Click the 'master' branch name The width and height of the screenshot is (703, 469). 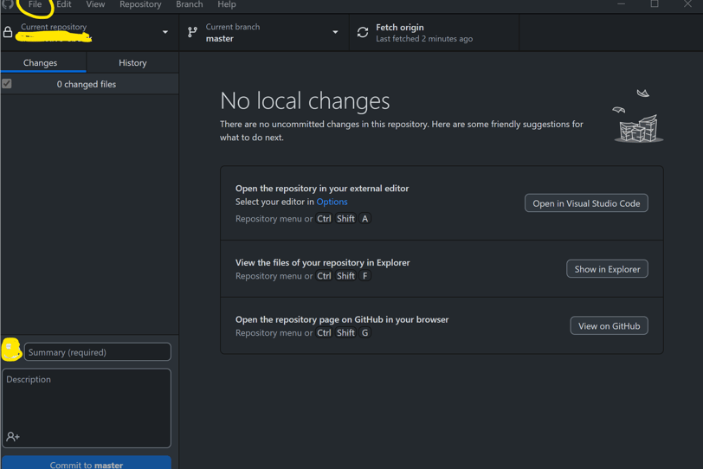[220, 39]
